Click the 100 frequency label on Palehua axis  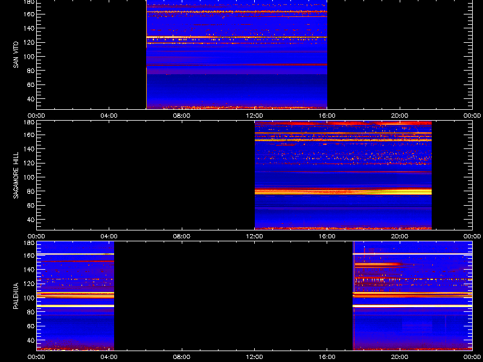point(29,297)
